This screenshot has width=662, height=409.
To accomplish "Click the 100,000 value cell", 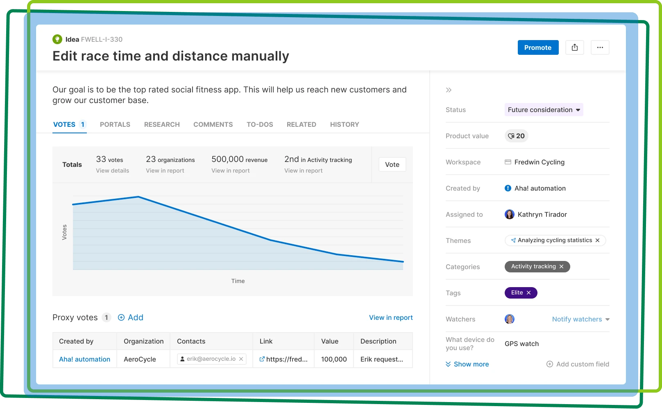I will coord(334,359).
